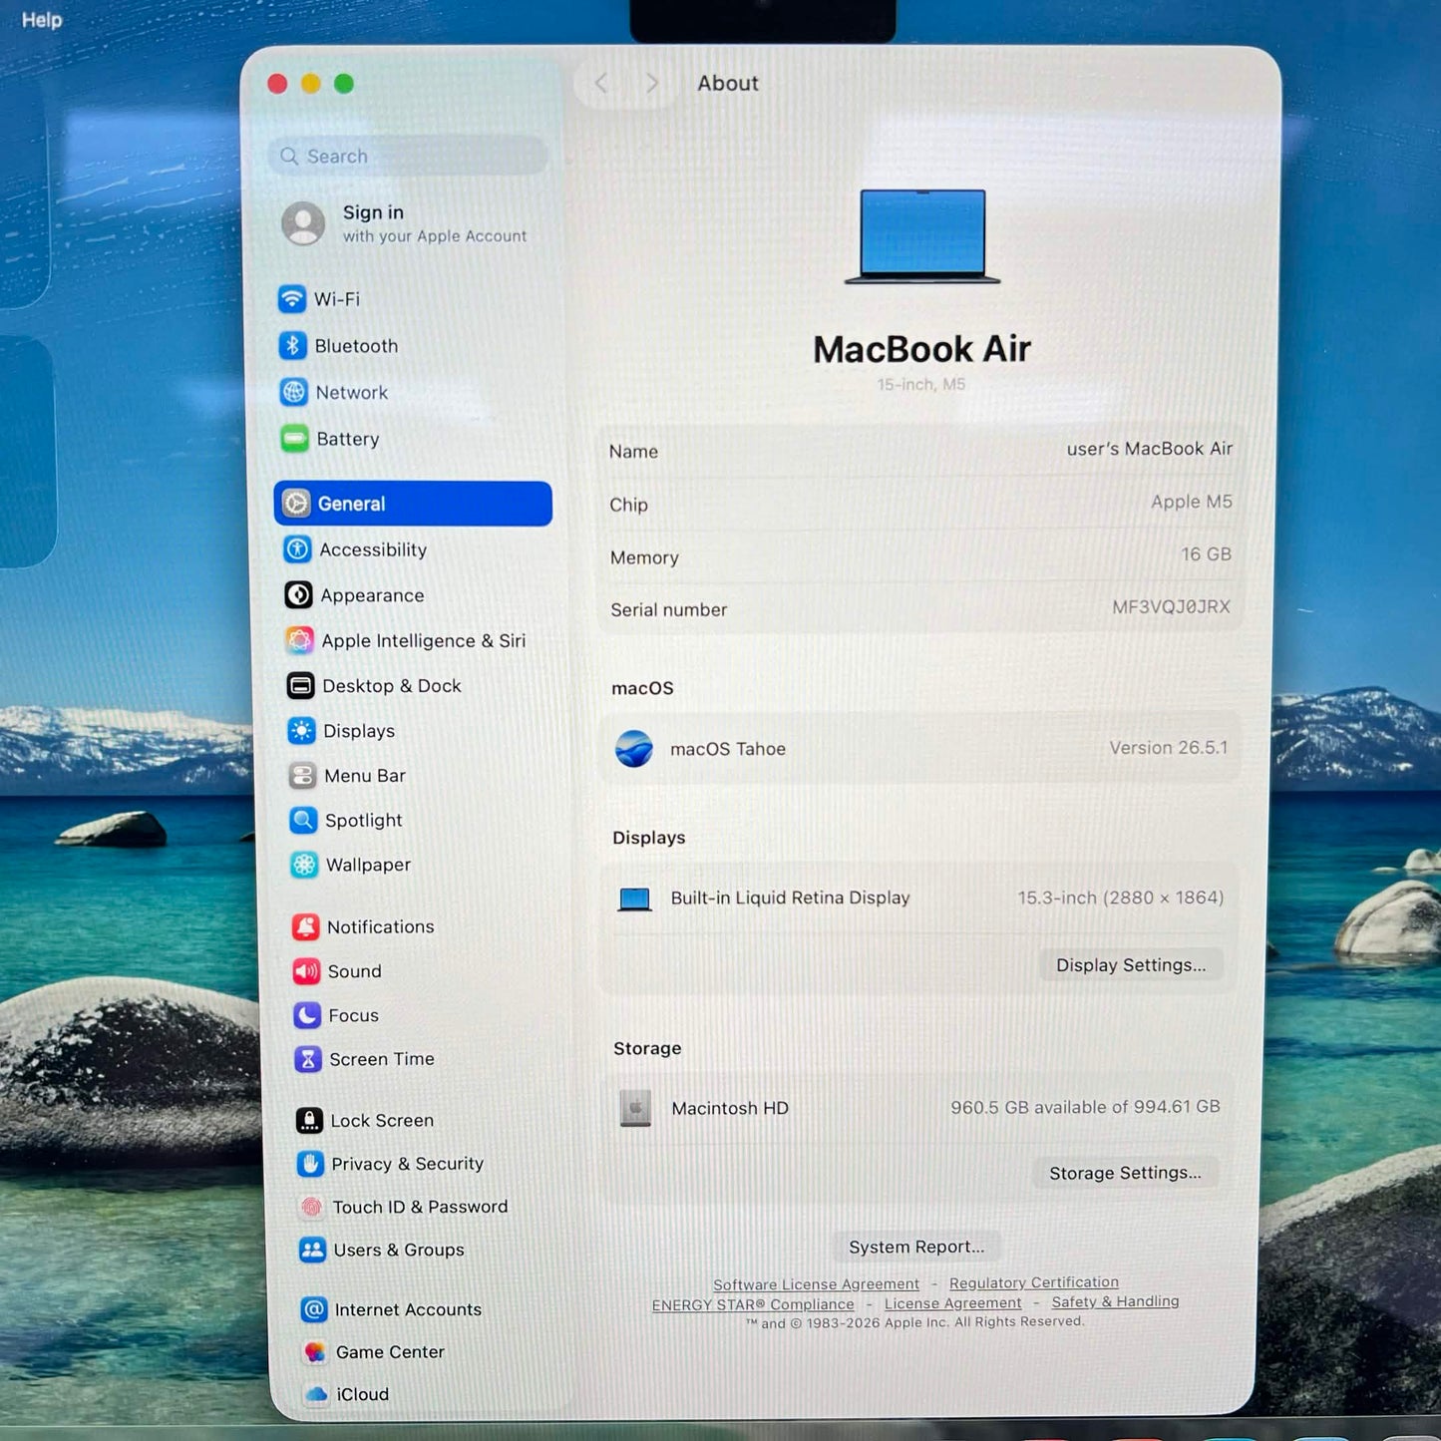
Task: Open the Displays label in sidebar
Action: [x=359, y=731]
